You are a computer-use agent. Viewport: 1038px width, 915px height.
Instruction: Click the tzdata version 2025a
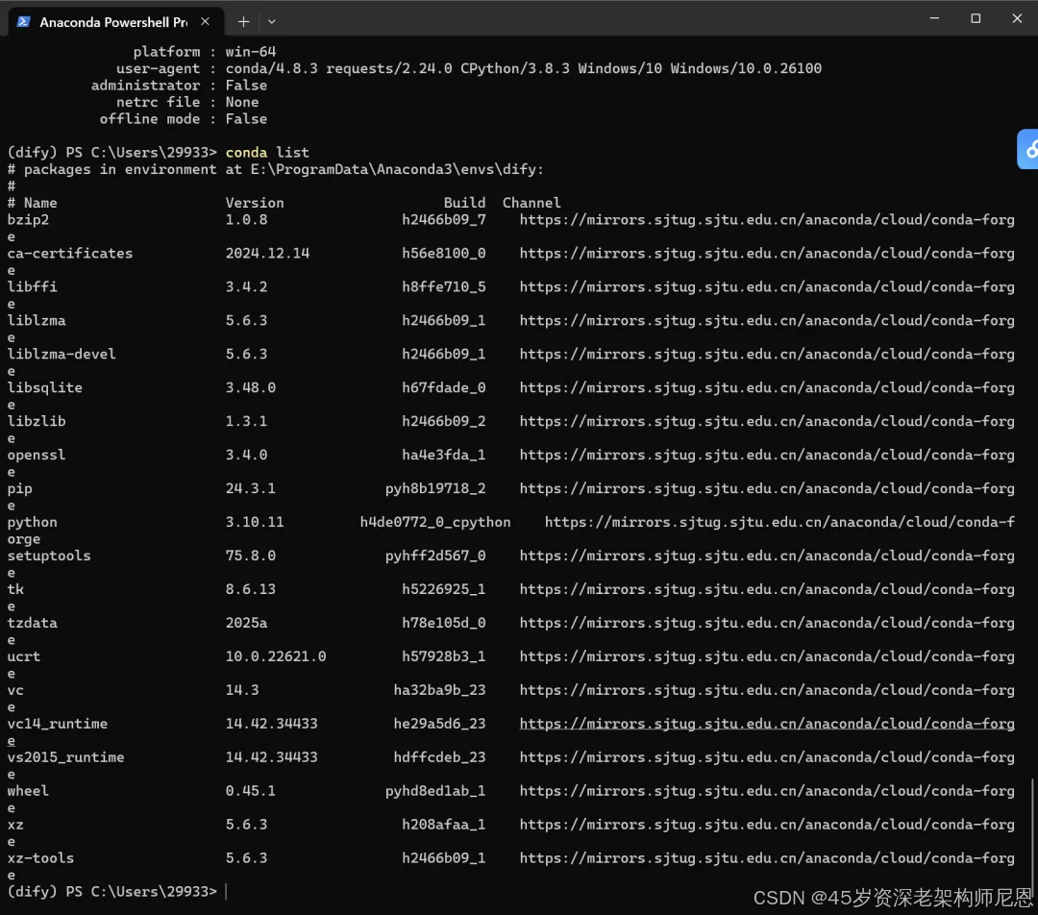click(x=246, y=623)
